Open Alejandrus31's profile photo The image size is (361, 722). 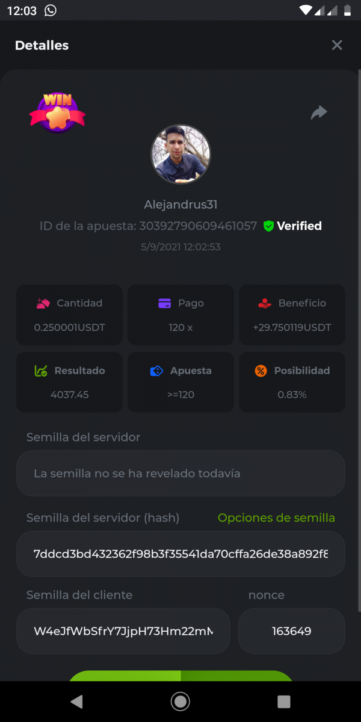[180, 155]
